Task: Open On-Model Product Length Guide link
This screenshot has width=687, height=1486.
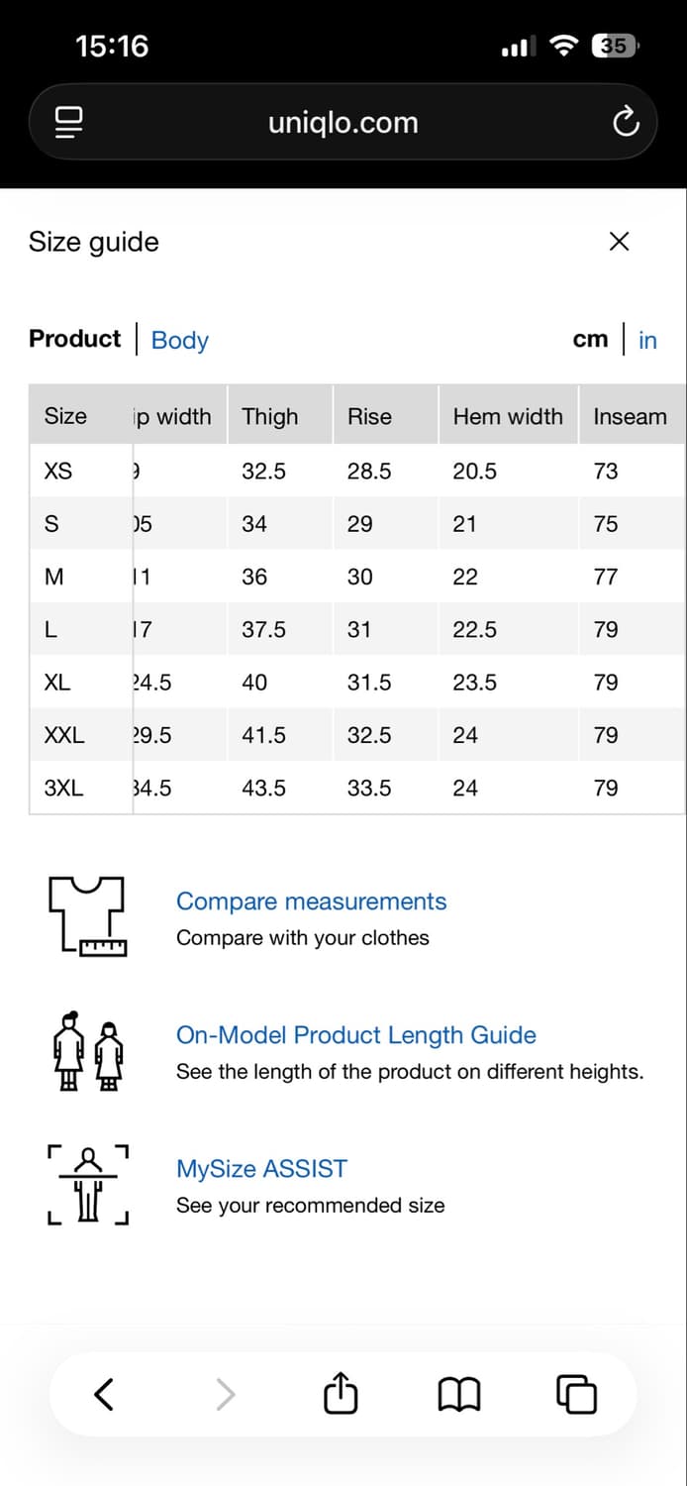Action: [x=356, y=1035]
